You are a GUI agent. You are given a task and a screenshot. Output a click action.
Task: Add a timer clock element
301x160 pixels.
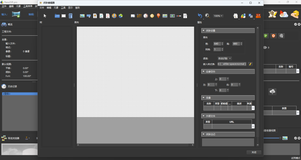click(x=146, y=16)
